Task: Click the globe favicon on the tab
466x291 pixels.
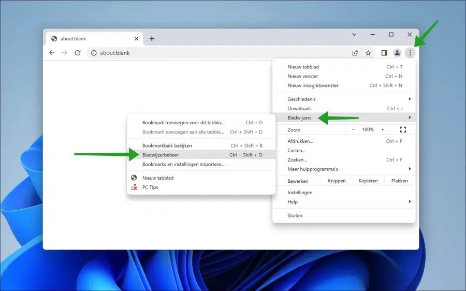Action: tap(54, 39)
